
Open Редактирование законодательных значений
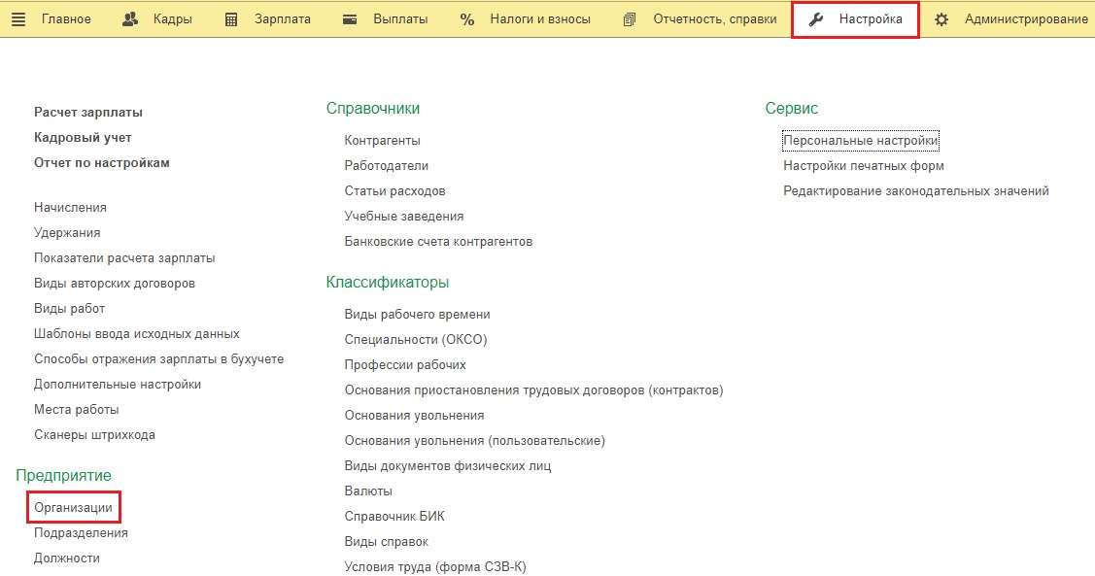[x=916, y=190]
